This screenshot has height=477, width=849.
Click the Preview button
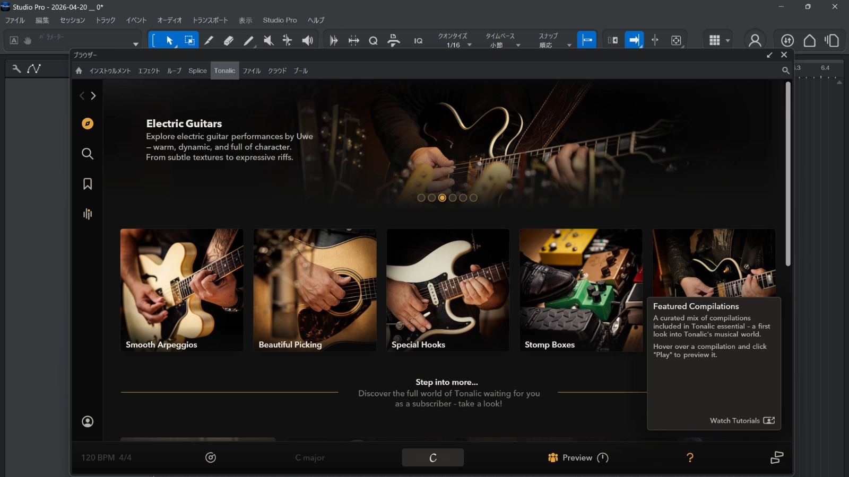[577, 457]
